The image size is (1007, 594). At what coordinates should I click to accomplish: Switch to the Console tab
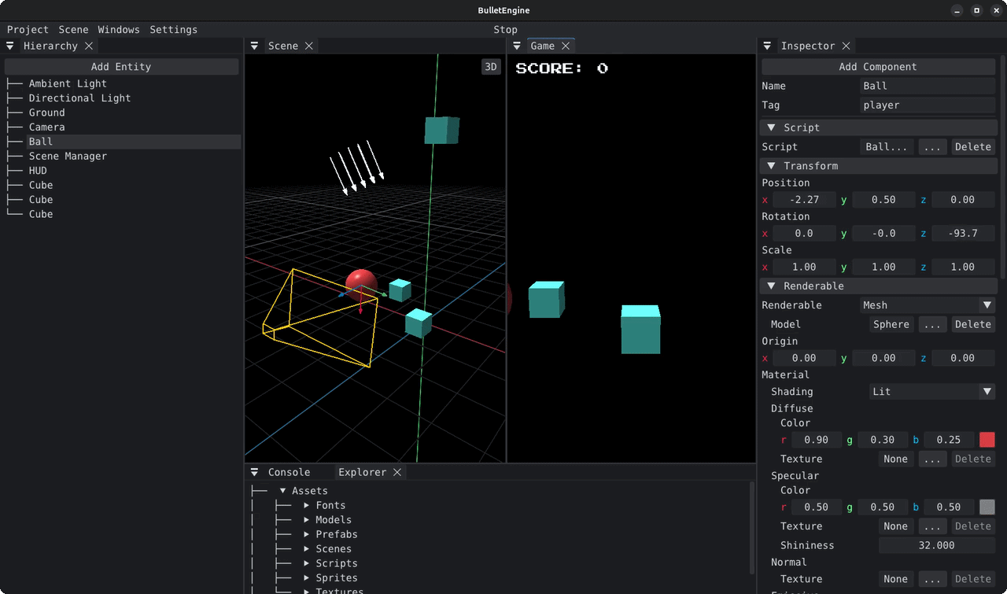[x=290, y=472]
